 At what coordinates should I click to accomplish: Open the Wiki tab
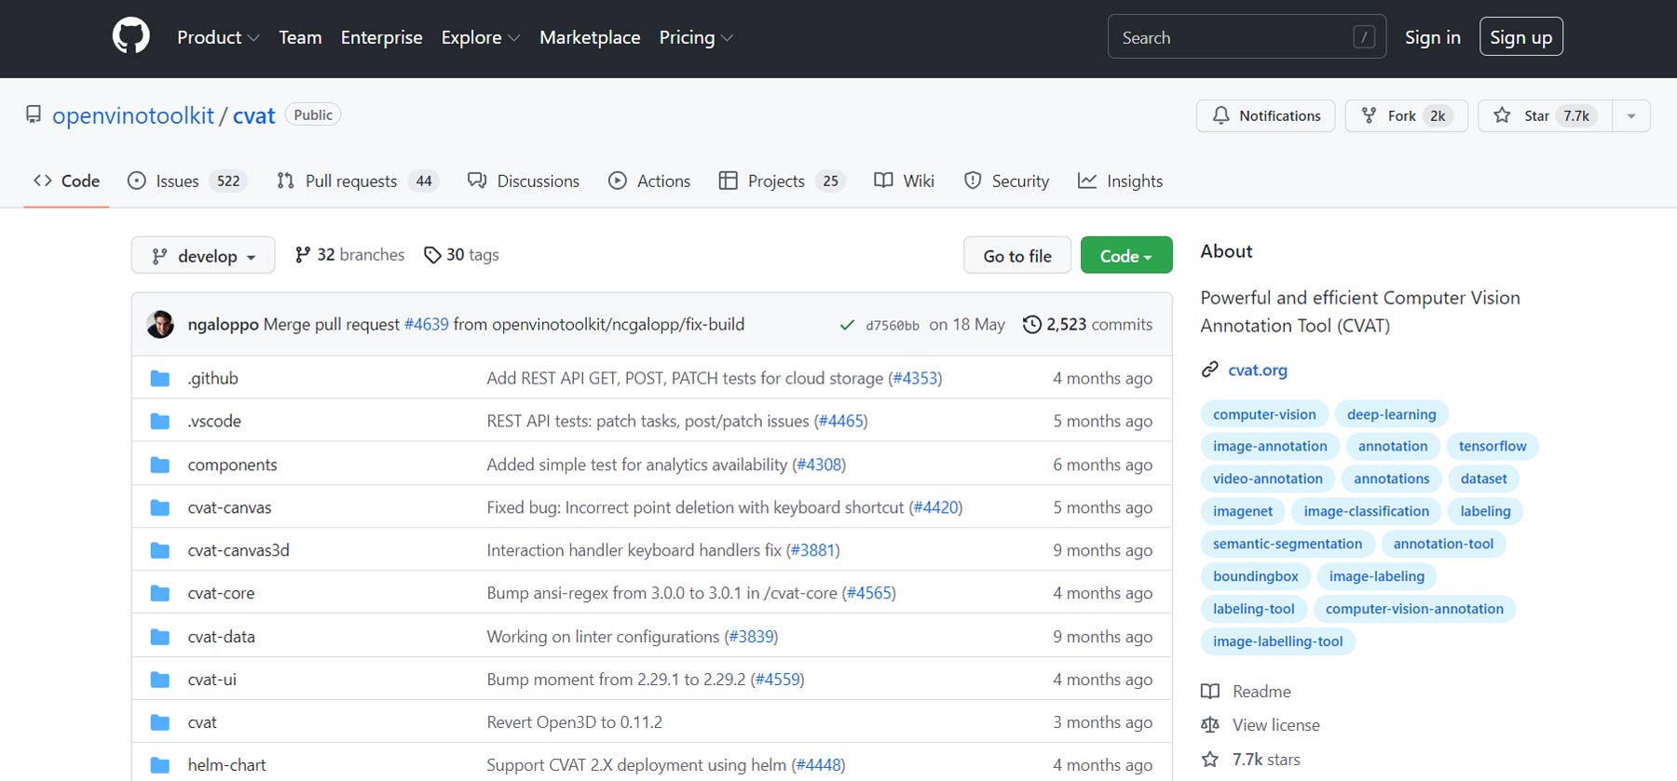(904, 181)
